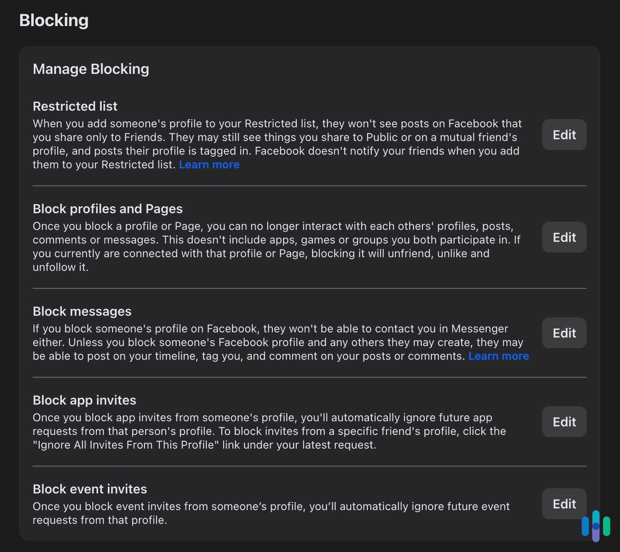Screen dimensions: 620x552
Task: Edit the Block event invites settings
Action: pyautogui.click(x=564, y=504)
